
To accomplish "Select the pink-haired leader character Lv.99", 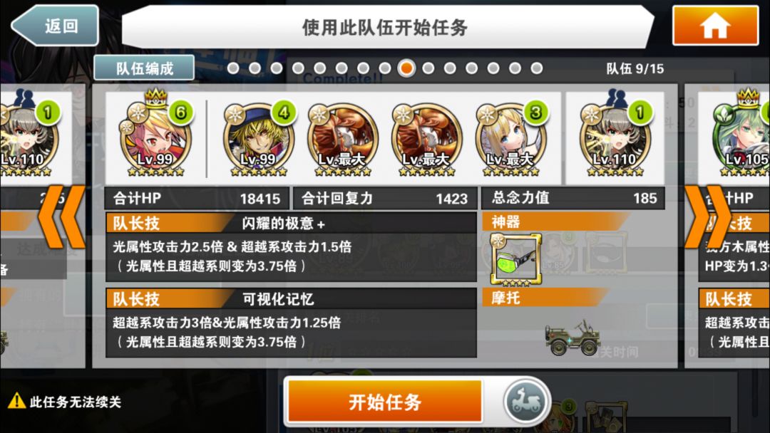I will 155,136.
